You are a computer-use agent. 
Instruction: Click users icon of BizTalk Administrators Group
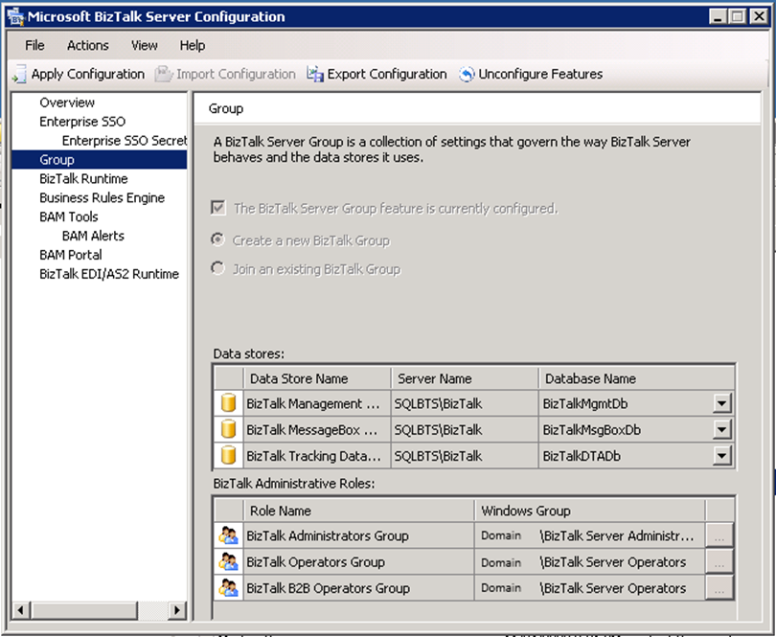point(228,535)
